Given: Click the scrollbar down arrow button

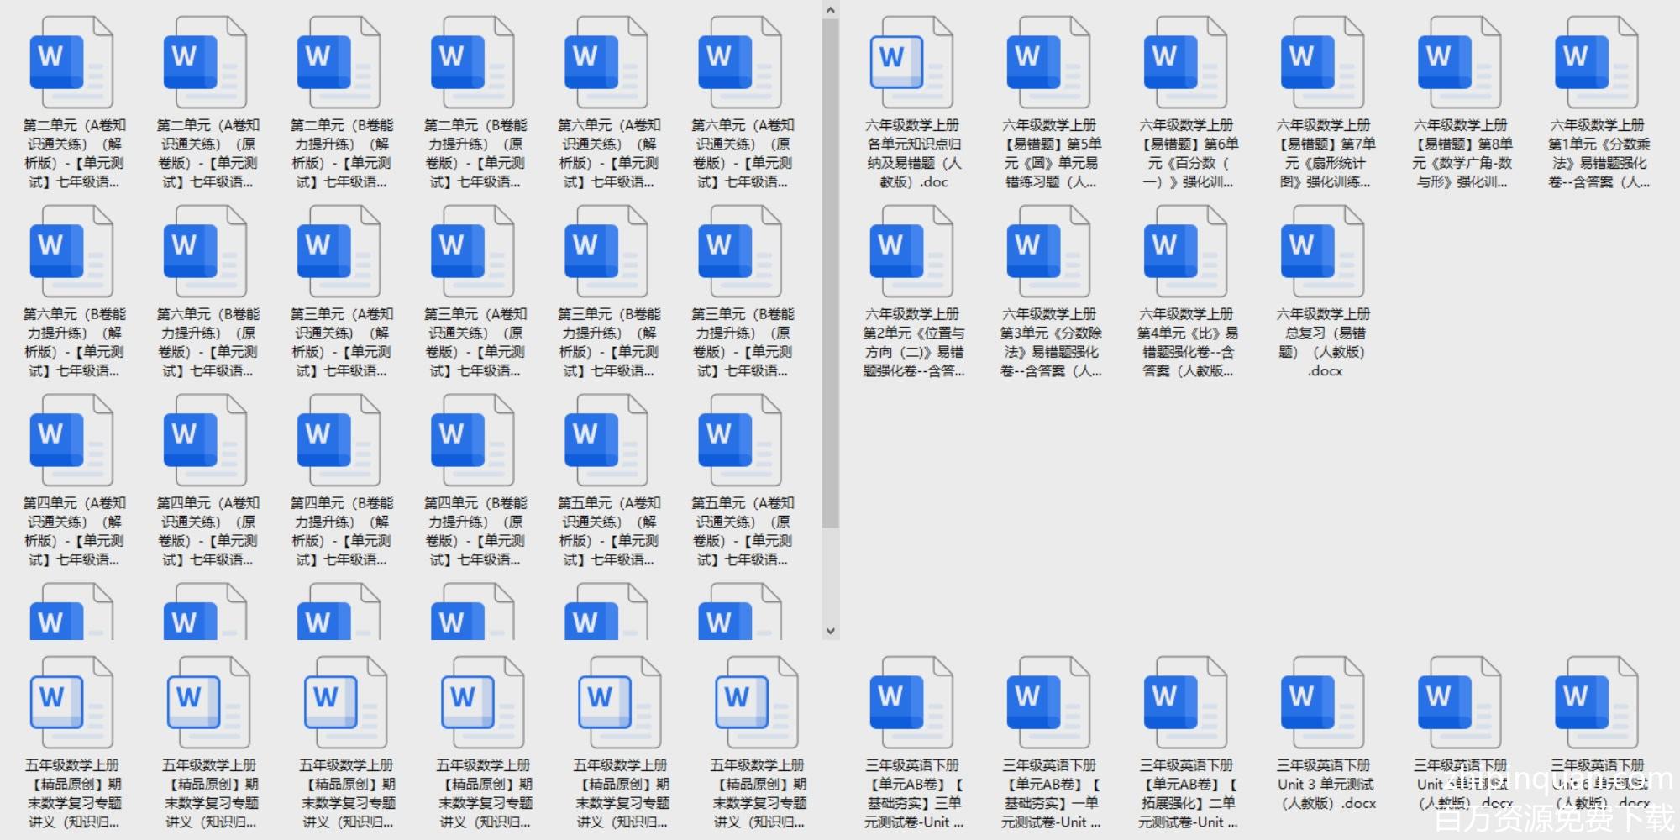Looking at the screenshot, I should (830, 630).
